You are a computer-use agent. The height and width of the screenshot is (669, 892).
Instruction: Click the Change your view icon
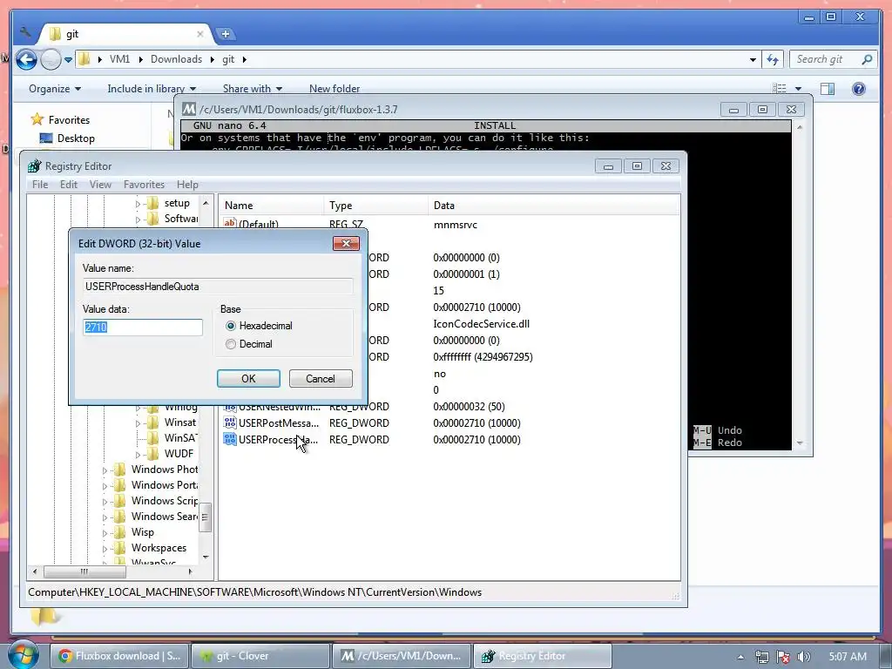780,89
